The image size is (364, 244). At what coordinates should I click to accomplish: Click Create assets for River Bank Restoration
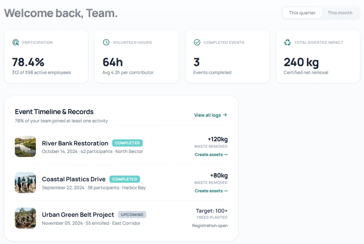coord(211,154)
